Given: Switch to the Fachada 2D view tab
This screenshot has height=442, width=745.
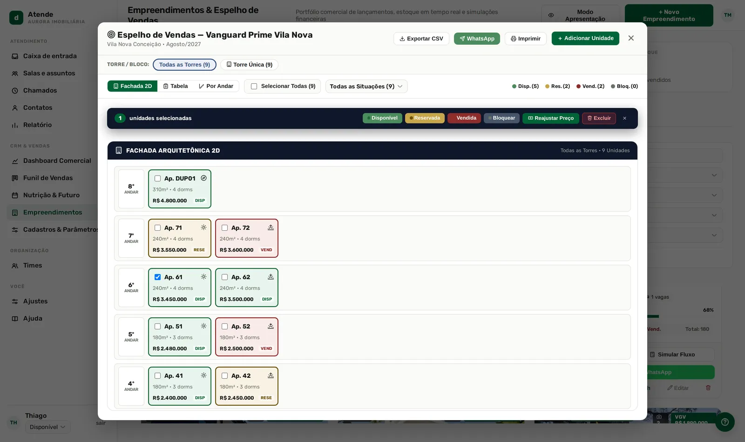Looking at the screenshot, I should (132, 86).
